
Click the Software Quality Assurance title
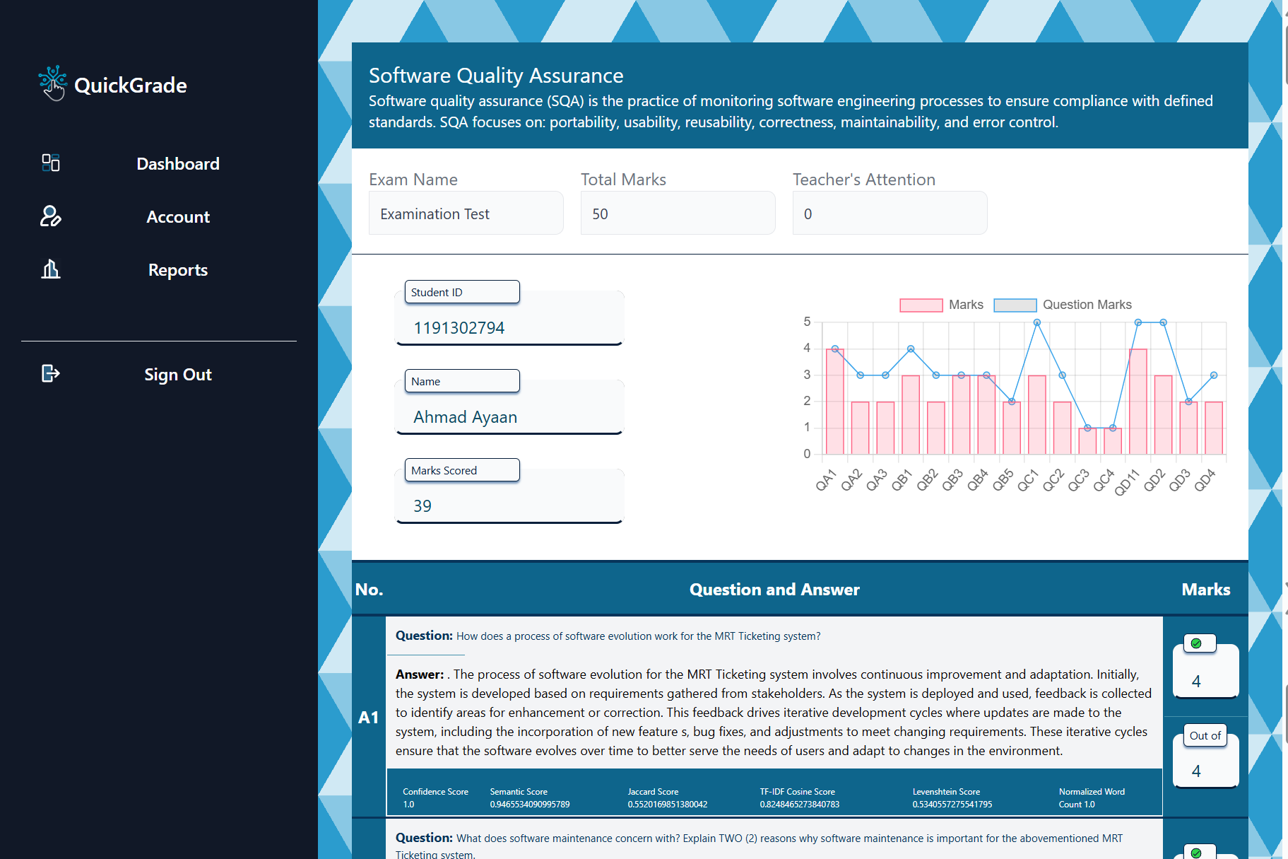click(x=496, y=75)
